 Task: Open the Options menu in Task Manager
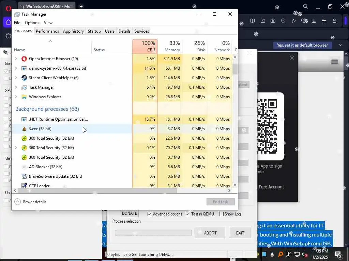coord(32,23)
